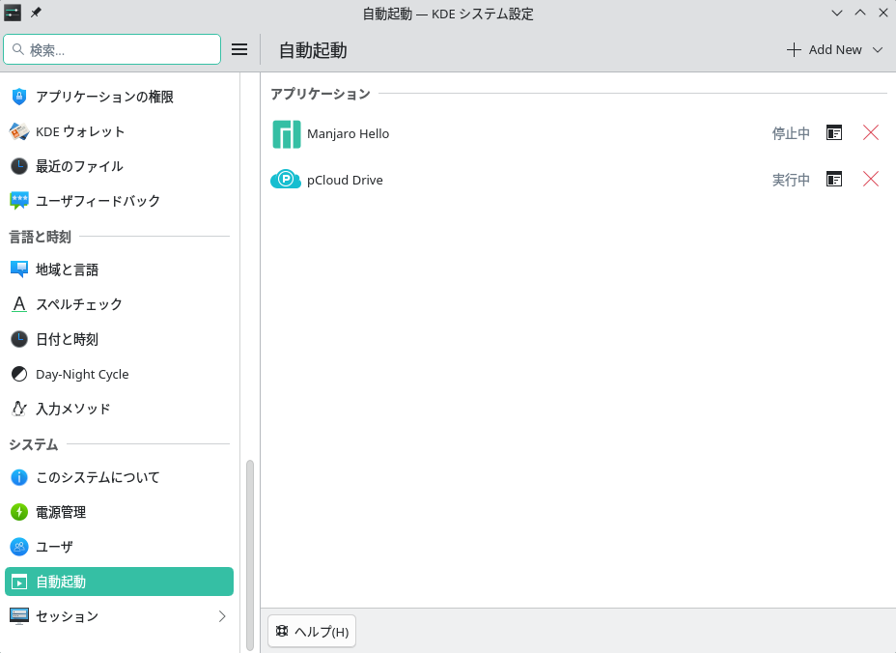The image size is (896, 653).
Task: Click the pCloud Drive cloud icon
Action: pyautogui.click(x=286, y=180)
